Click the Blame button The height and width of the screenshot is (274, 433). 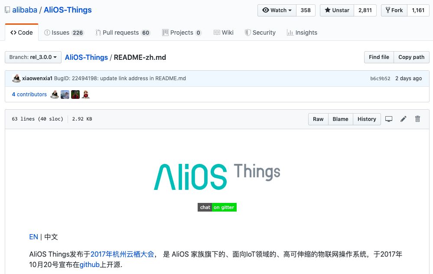pos(341,119)
